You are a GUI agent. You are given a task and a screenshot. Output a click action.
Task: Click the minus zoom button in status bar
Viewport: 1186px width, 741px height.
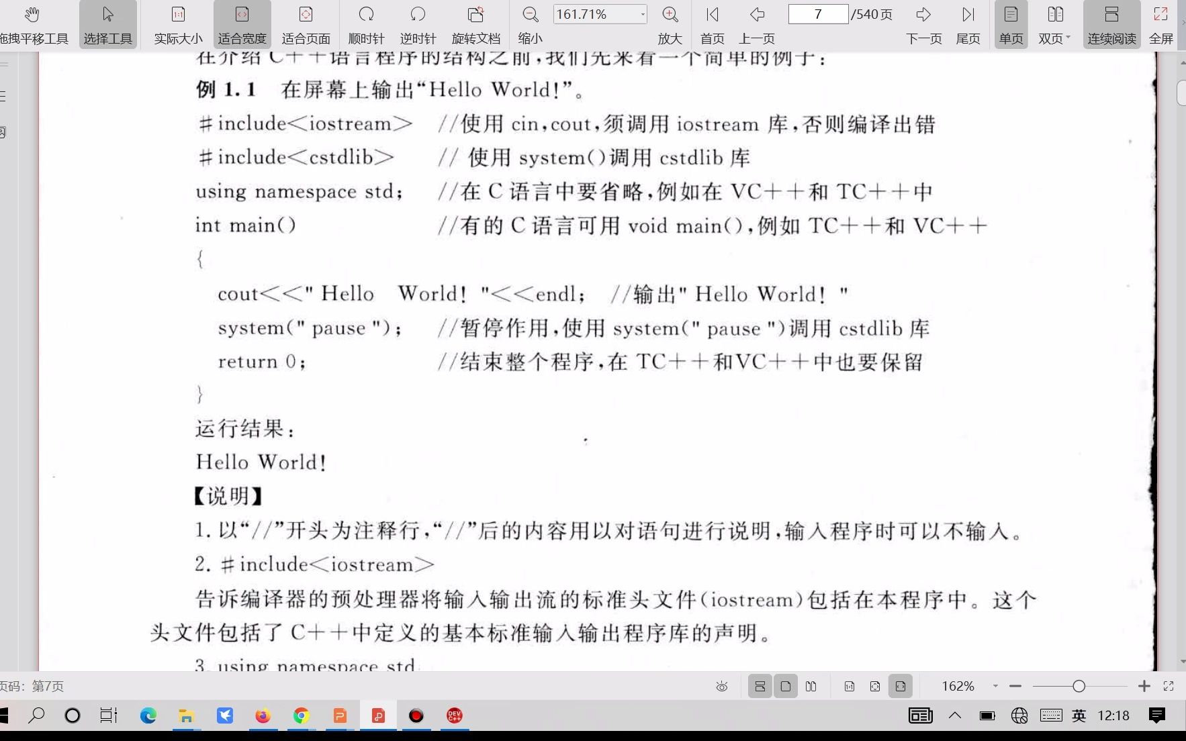click(1015, 686)
